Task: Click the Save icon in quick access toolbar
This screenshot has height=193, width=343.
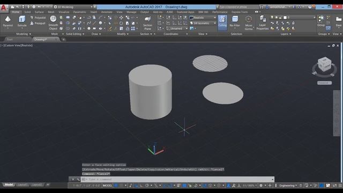Action: tap(23, 7)
